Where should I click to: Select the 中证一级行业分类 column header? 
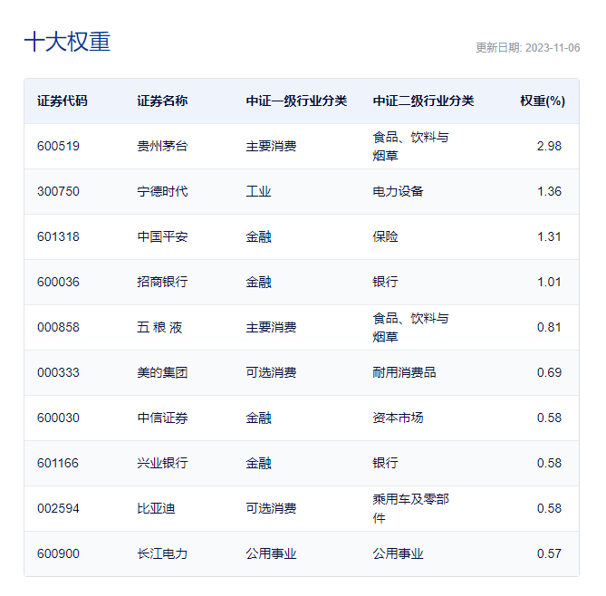coord(296,101)
